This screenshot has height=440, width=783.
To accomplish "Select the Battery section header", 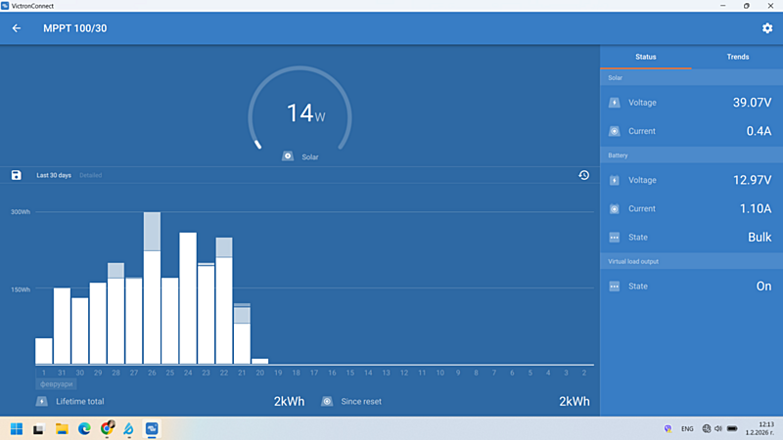I will pyautogui.click(x=692, y=155).
